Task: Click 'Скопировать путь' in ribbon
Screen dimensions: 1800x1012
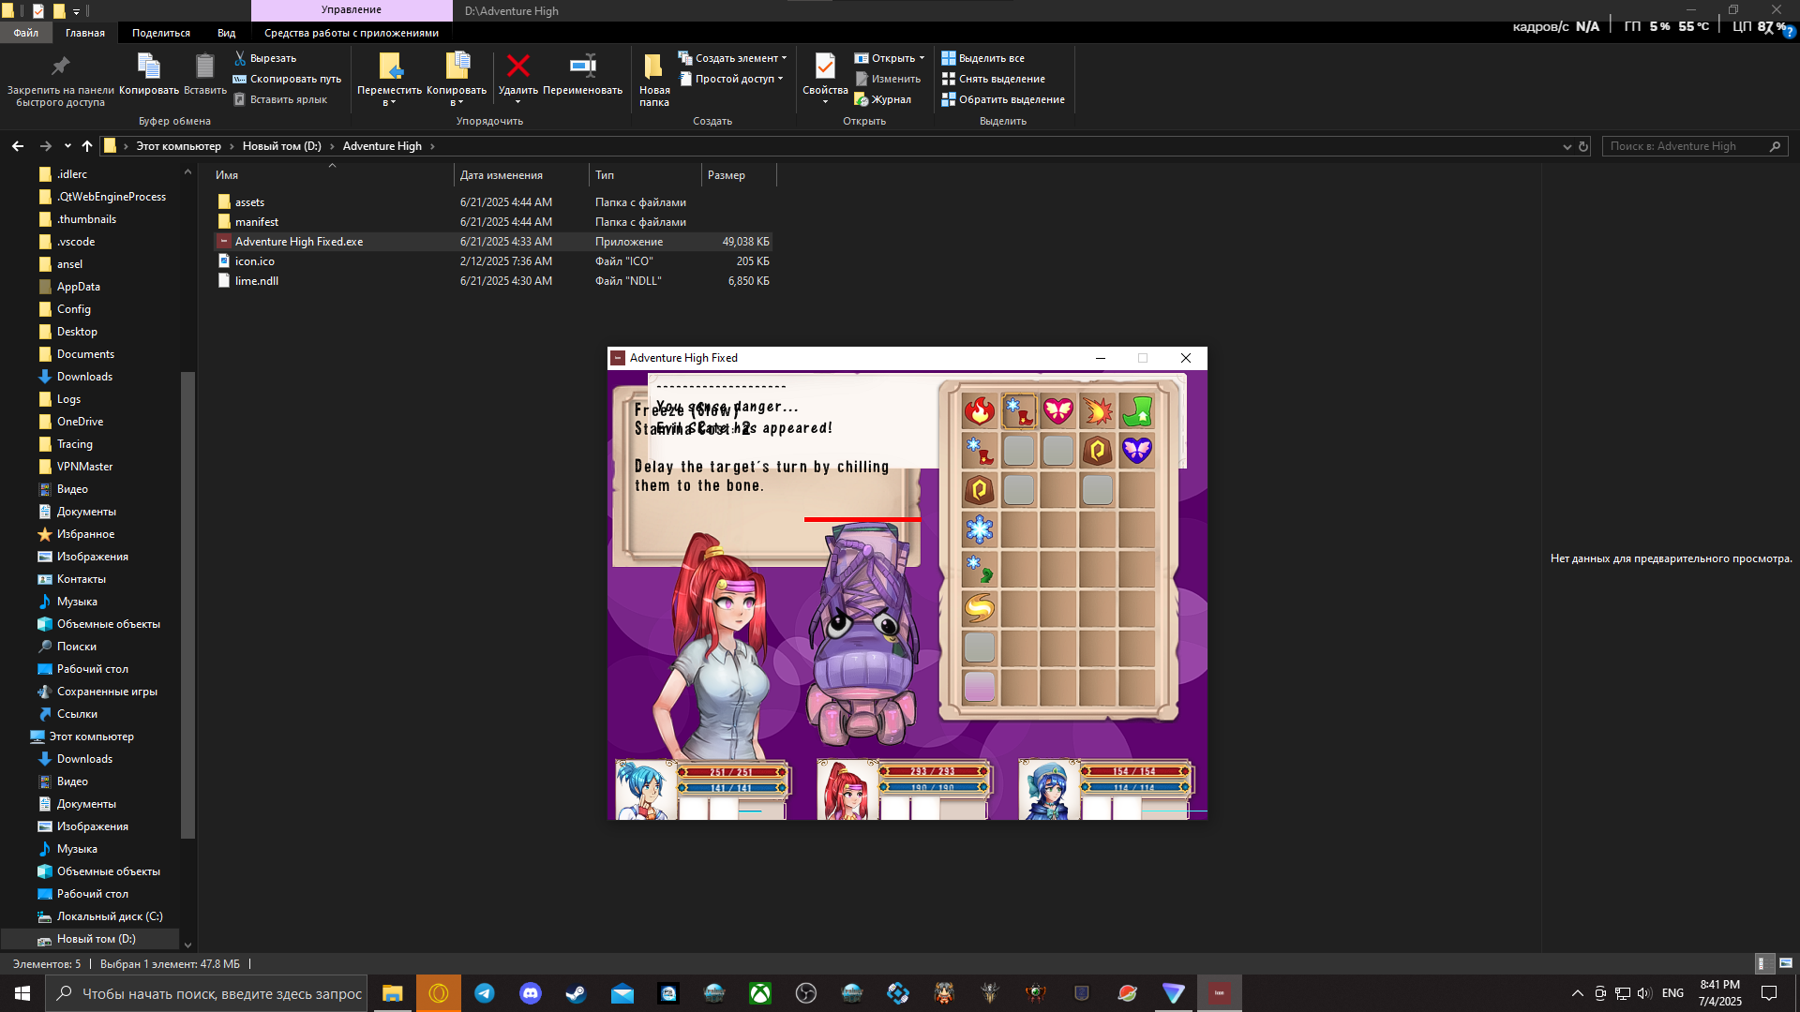Action: coord(294,79)
